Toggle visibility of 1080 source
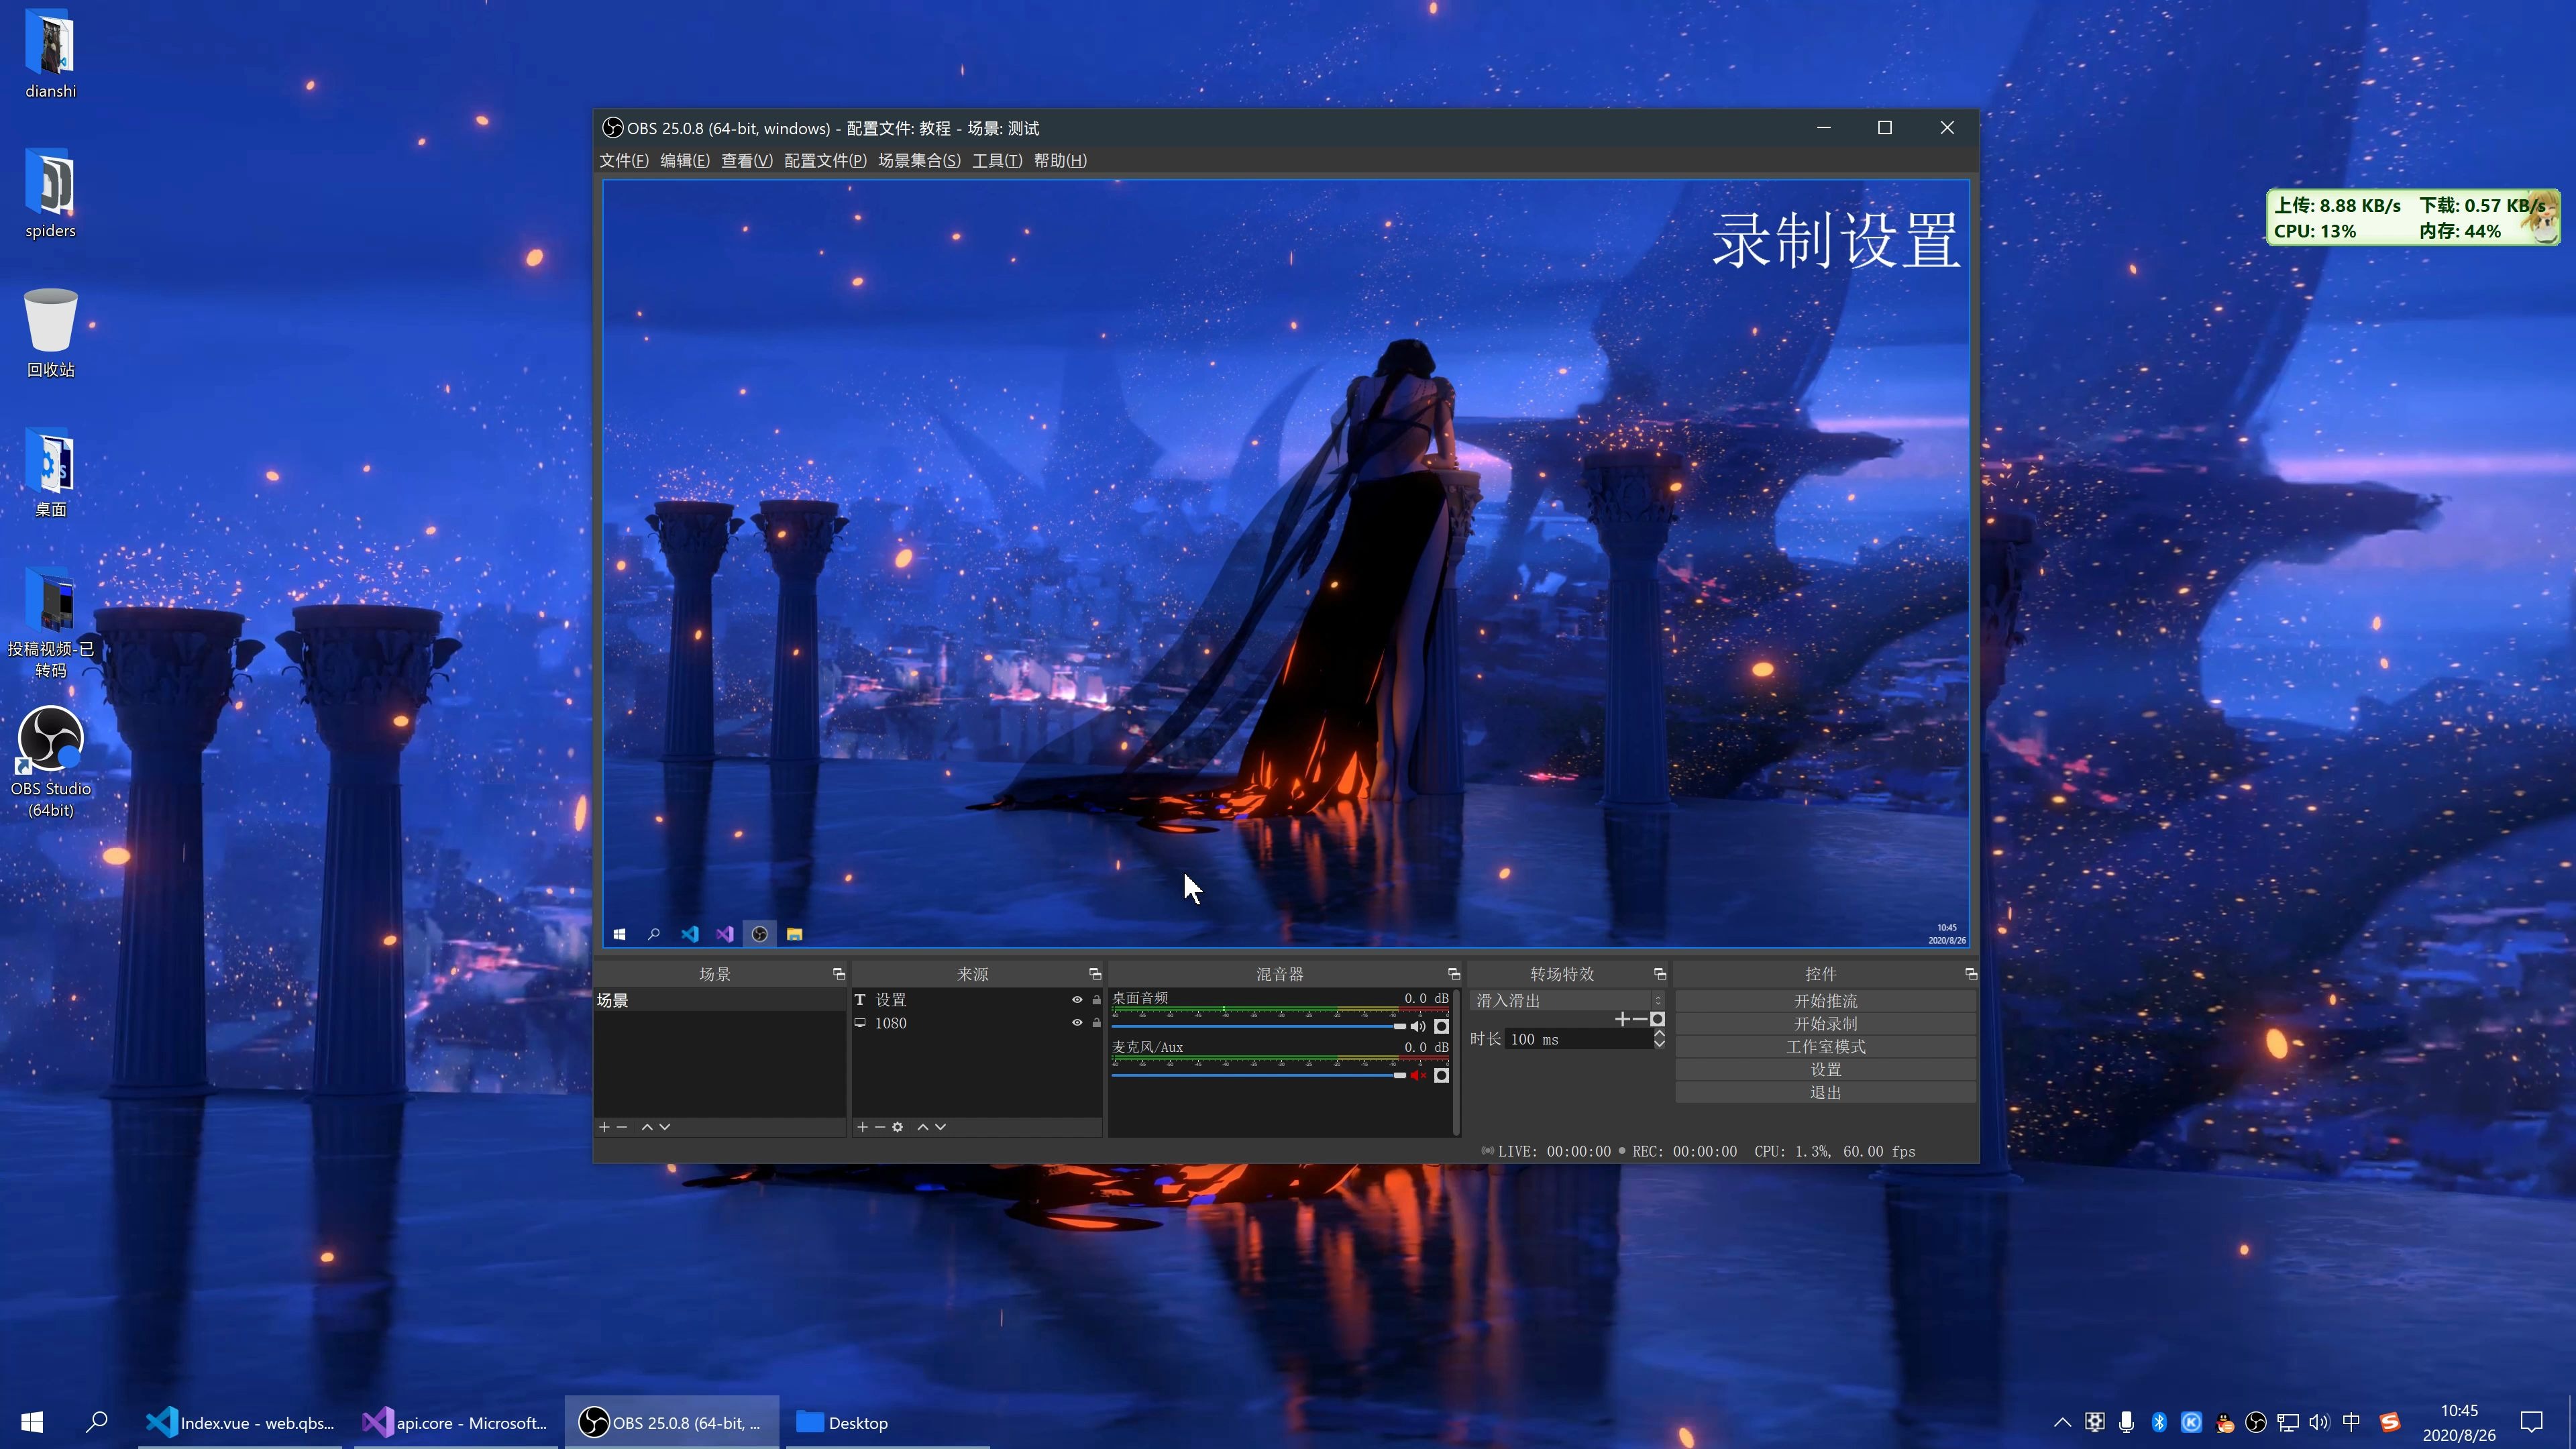This screenshot has width=2576, height=1449. (x=1077, y=1023)
